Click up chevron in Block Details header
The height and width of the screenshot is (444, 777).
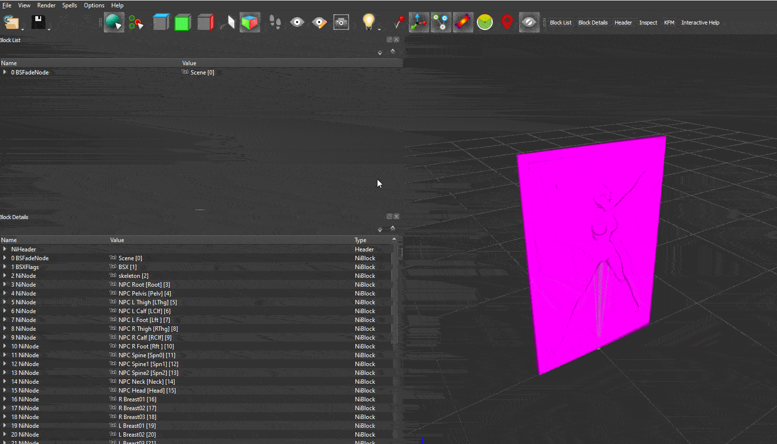point(393,228)
